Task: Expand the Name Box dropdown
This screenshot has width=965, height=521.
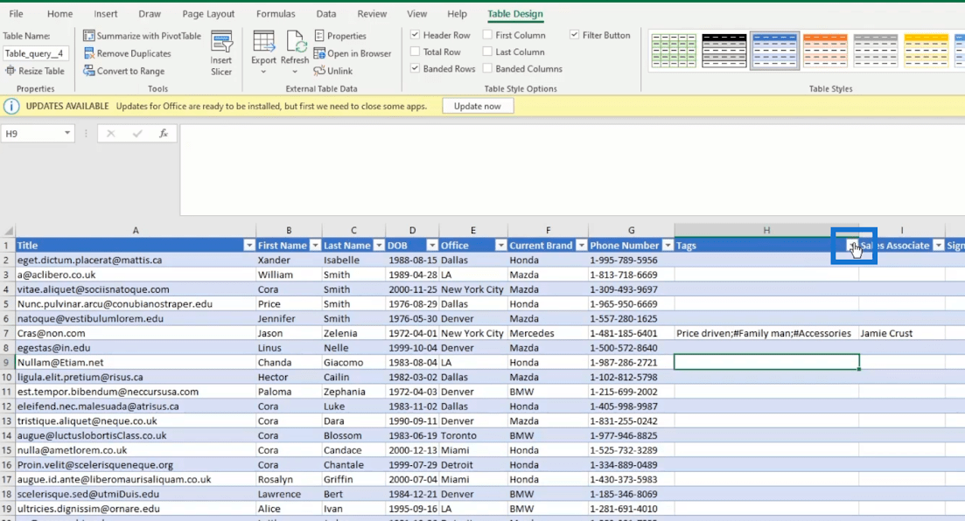Action: coord(67,134)
